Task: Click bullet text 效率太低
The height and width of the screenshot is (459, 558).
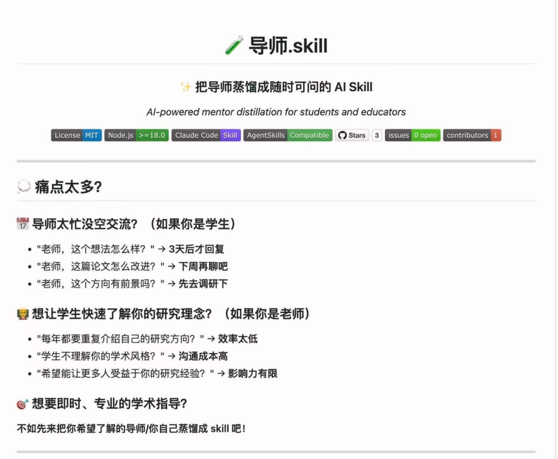Action: 238,339
